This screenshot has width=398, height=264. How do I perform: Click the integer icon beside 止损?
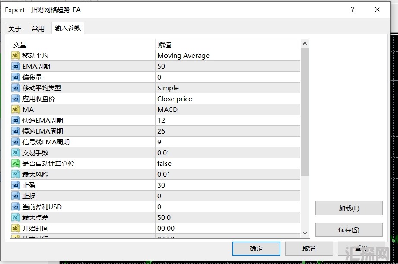(15, 196)
